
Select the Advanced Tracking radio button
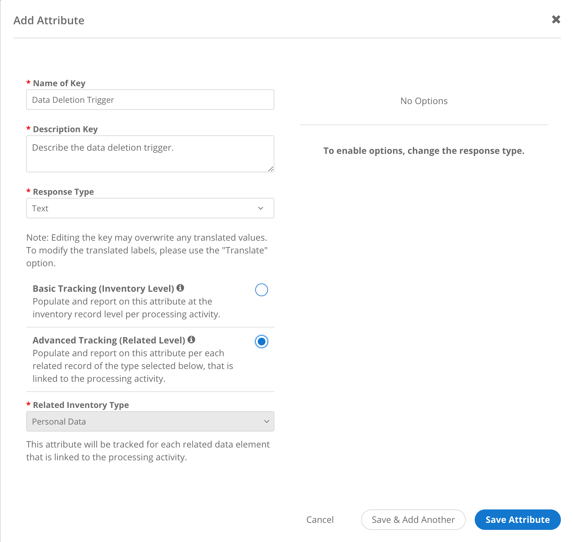coord(262,342)
